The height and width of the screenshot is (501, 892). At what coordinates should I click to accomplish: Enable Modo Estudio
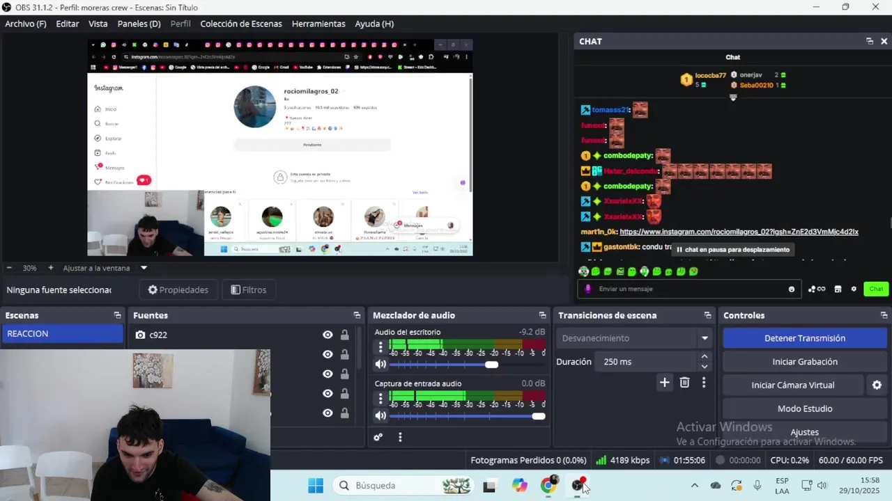pos(805,408)
